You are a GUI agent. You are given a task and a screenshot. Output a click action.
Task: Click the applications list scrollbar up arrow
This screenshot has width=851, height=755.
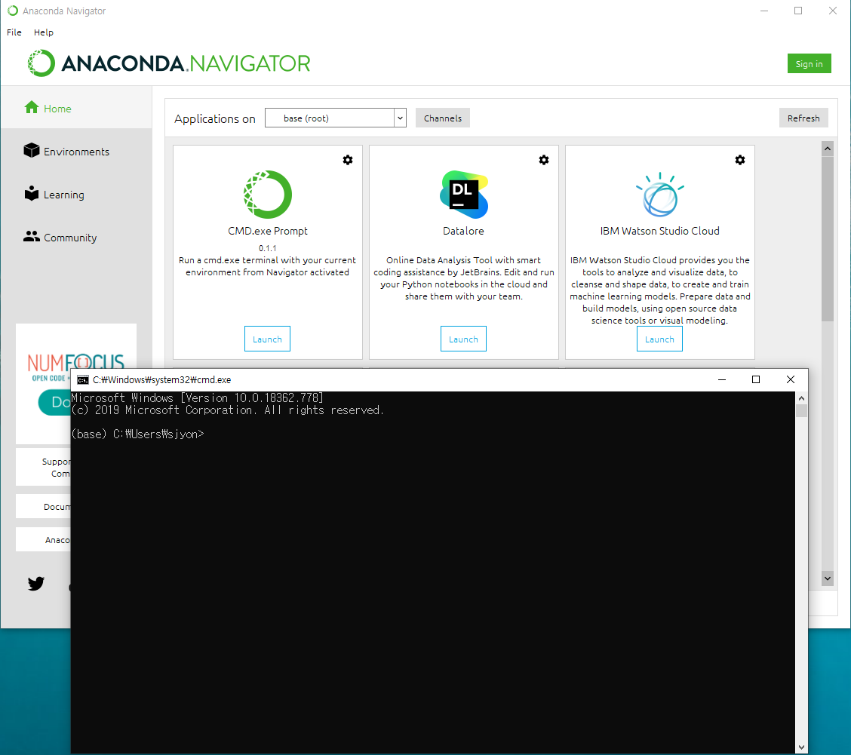(827, 148)
